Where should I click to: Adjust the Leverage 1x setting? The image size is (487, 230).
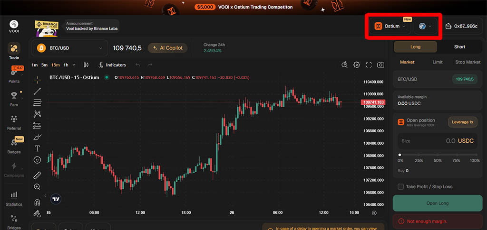(x=462, y=122)
